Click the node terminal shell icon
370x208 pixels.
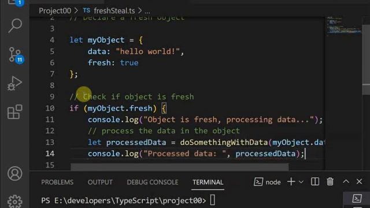(x=258, y=182)
